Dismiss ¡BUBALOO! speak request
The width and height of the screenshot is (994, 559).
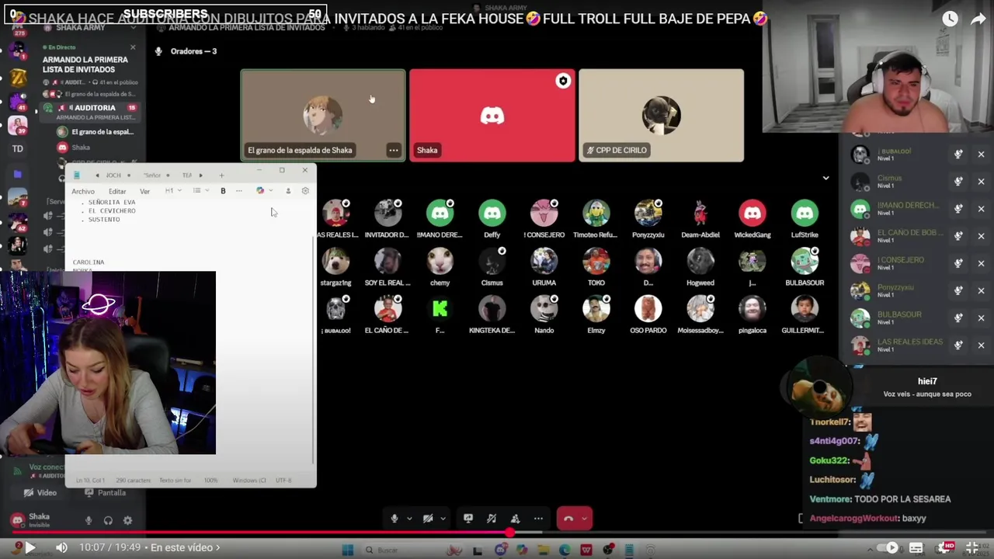click(981, 155)
